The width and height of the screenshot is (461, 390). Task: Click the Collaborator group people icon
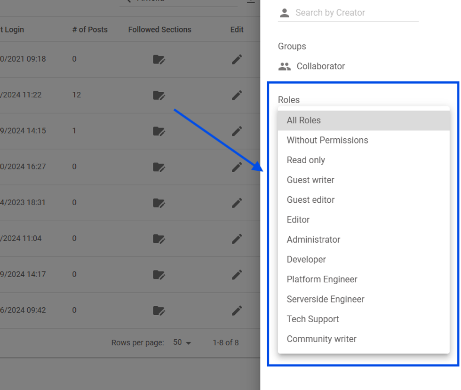click(284, 66)
